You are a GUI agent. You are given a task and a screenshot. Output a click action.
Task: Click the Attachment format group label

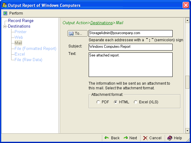(107, 95)
